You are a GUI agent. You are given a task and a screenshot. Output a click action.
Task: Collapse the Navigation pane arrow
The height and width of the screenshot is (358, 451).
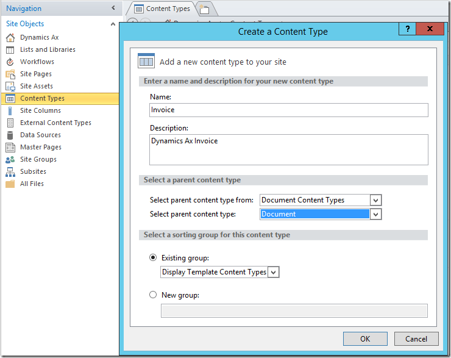click(x=113, y=8)
